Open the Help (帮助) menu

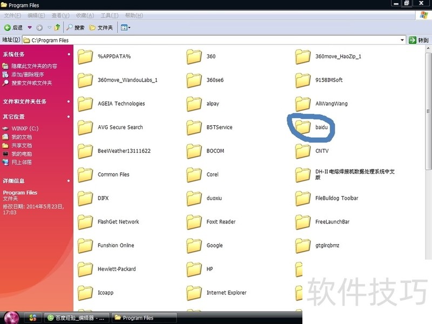(134, 16)
